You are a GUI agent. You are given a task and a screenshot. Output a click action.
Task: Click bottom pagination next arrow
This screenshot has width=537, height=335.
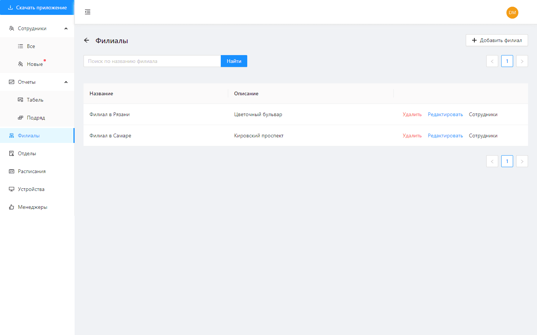522,161
